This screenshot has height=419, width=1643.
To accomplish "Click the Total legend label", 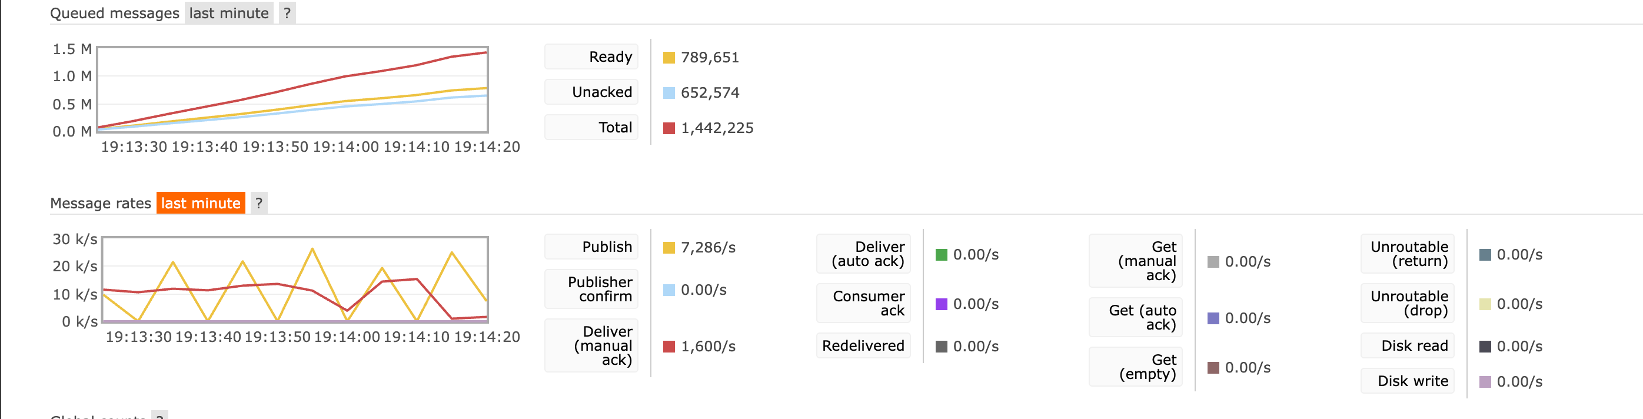I will click(x=591, y=128).
